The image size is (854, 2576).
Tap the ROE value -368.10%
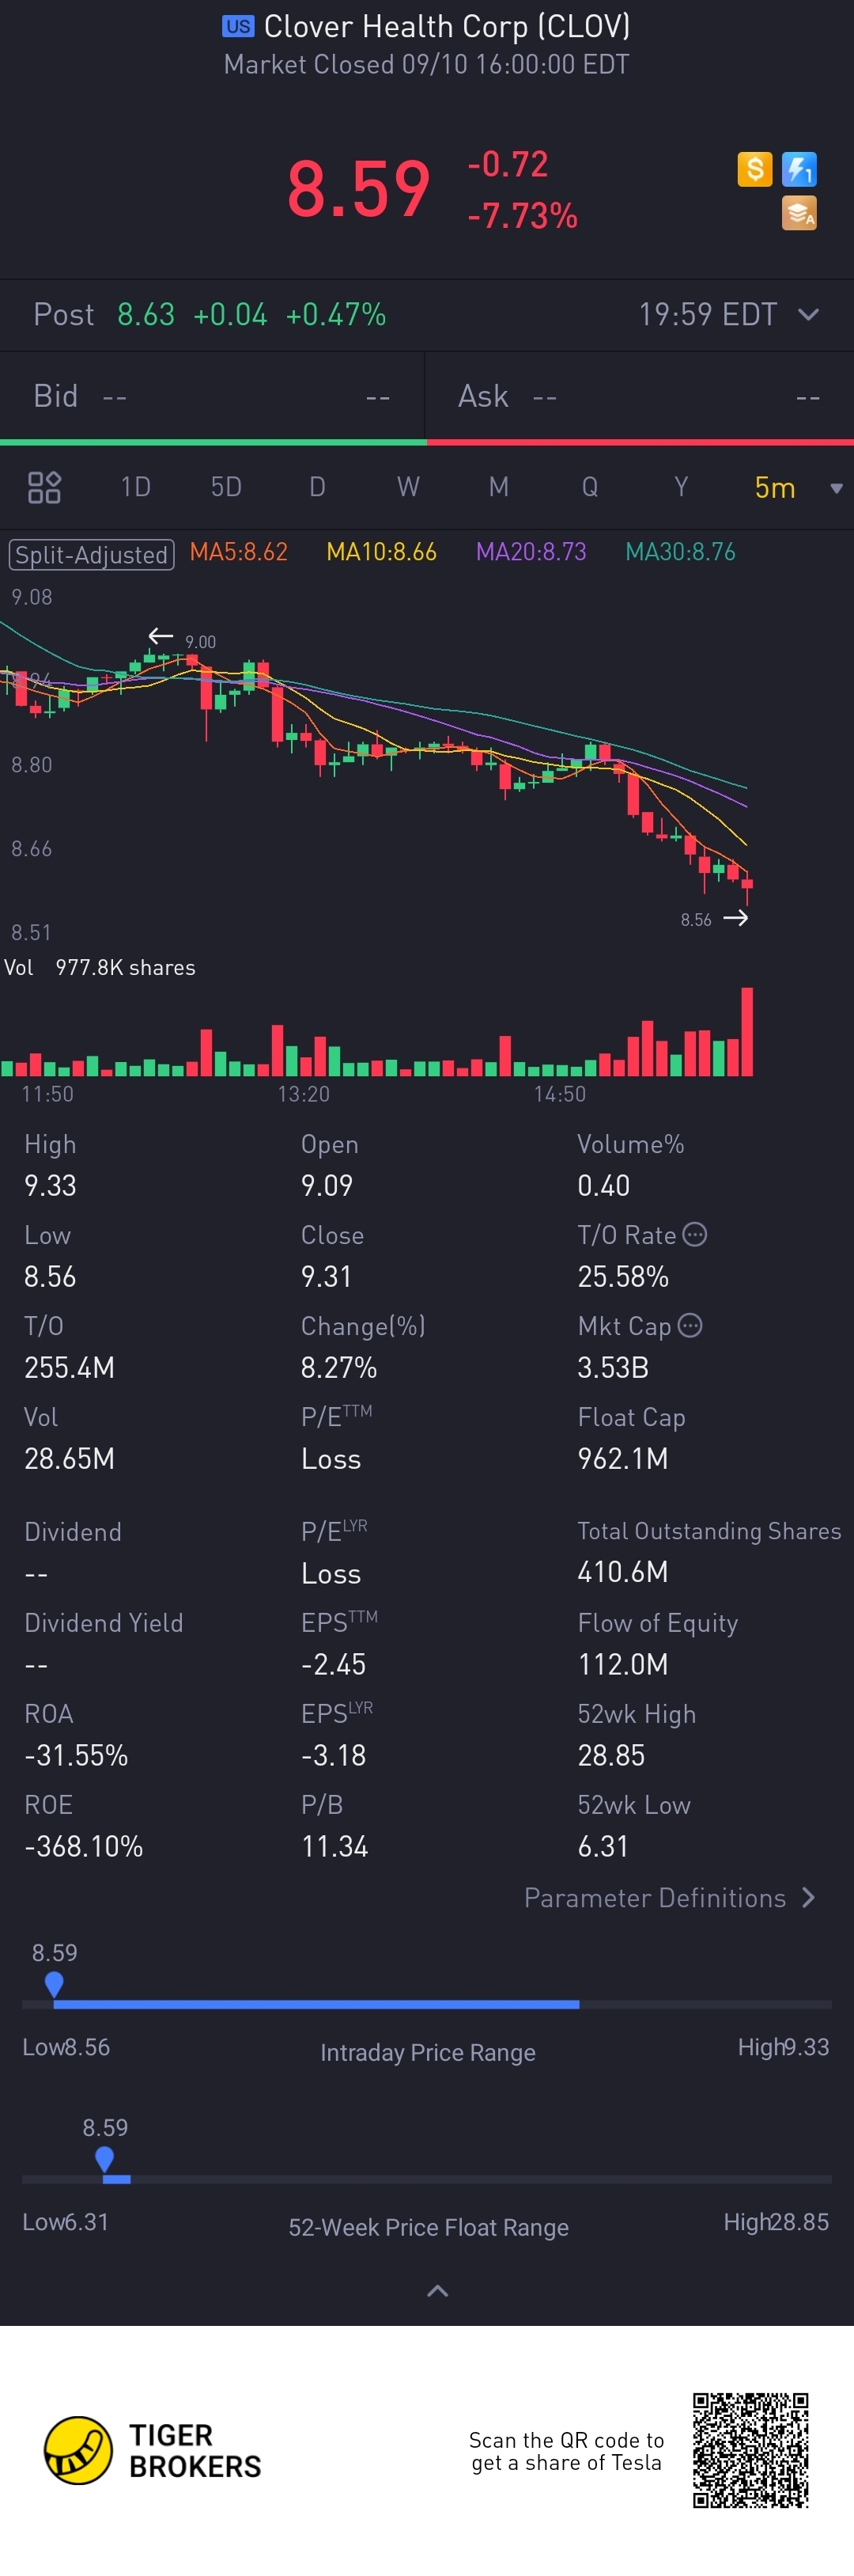[x=84, y=1846]
